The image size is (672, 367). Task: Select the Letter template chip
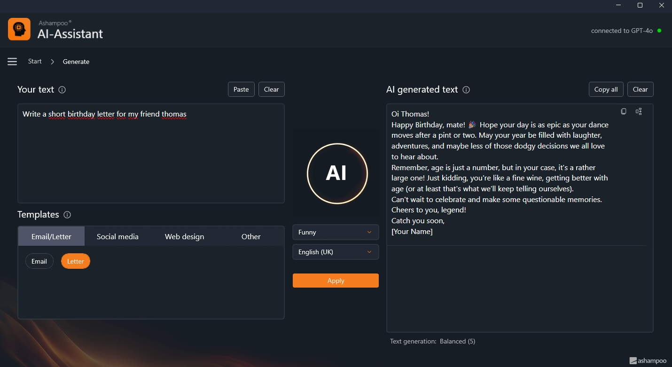(x=76, y=261)
